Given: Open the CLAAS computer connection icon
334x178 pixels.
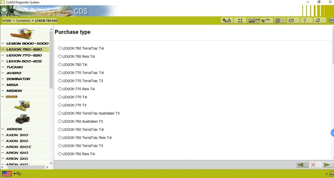Looking at the screenshot, I should (254, 20).
